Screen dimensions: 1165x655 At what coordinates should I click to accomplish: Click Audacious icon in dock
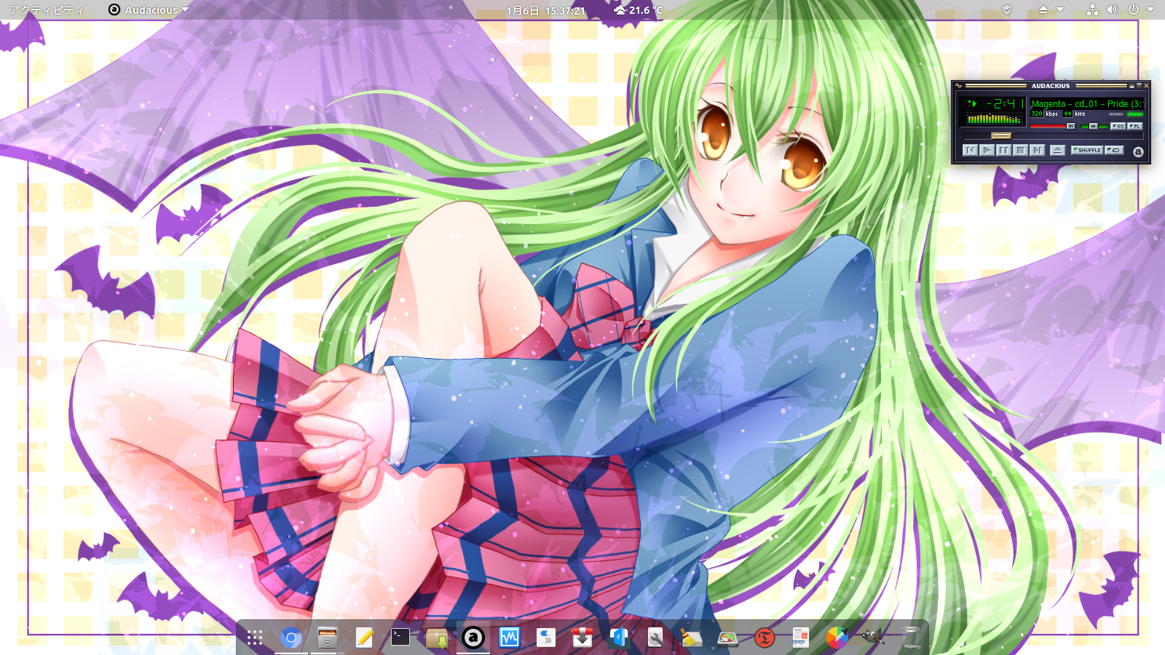coord(473,638)
